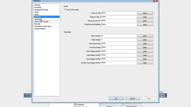This screenshot has width=191, height=107.
Task: Click the Start Replay Buffer hotkey field
Action: tap(119, 51)
